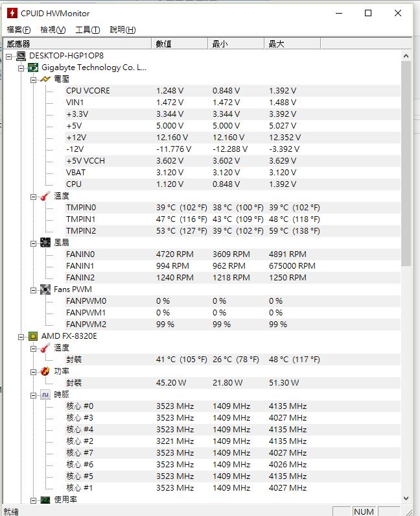420x516 pixels.
Task: Select the 核心 #1 clock row
Action: click(232, 488)
